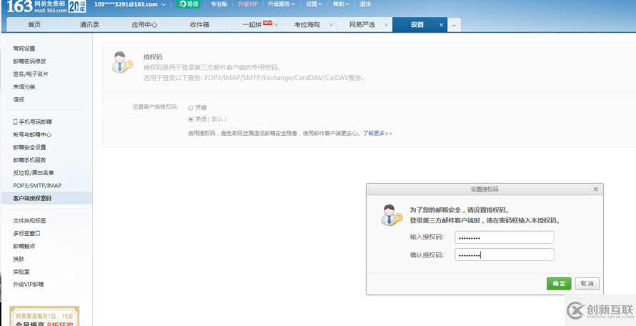Open 邮箱密码修改 in sidebar
Viewport: 636px width, 326px height.
point(29,61)
